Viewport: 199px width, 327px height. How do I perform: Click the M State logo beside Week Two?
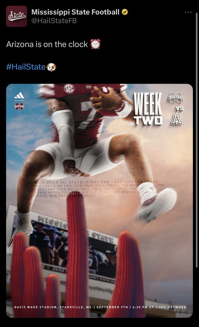pos(176,98)
